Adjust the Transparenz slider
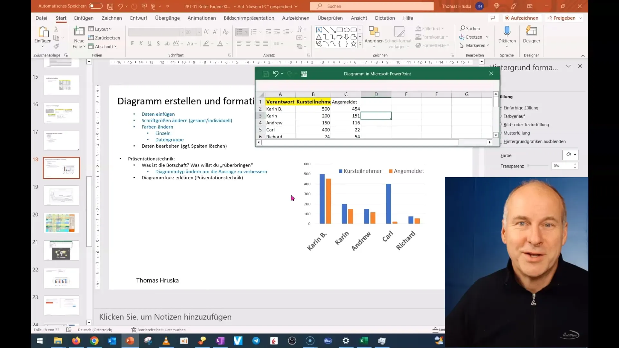Image resolution: width=619 pixels, height=348 pixels. [x=538, y=166]
